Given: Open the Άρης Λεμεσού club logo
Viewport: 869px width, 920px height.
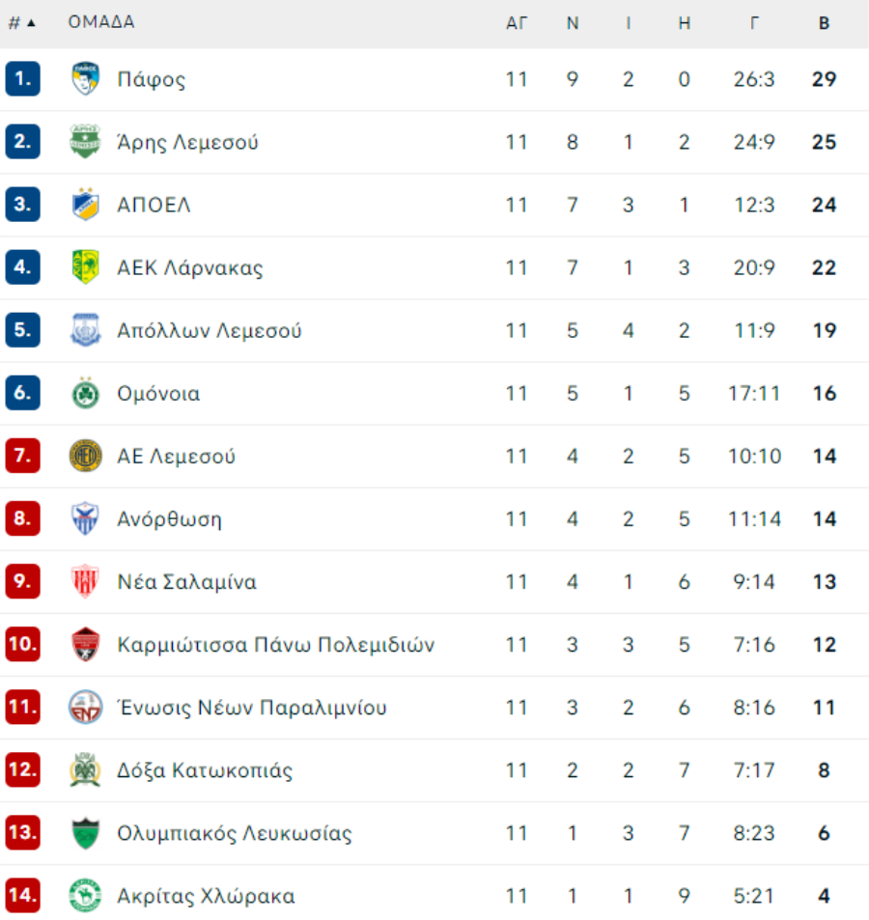Looking at the screenshot, I should (x=85, y=141).
